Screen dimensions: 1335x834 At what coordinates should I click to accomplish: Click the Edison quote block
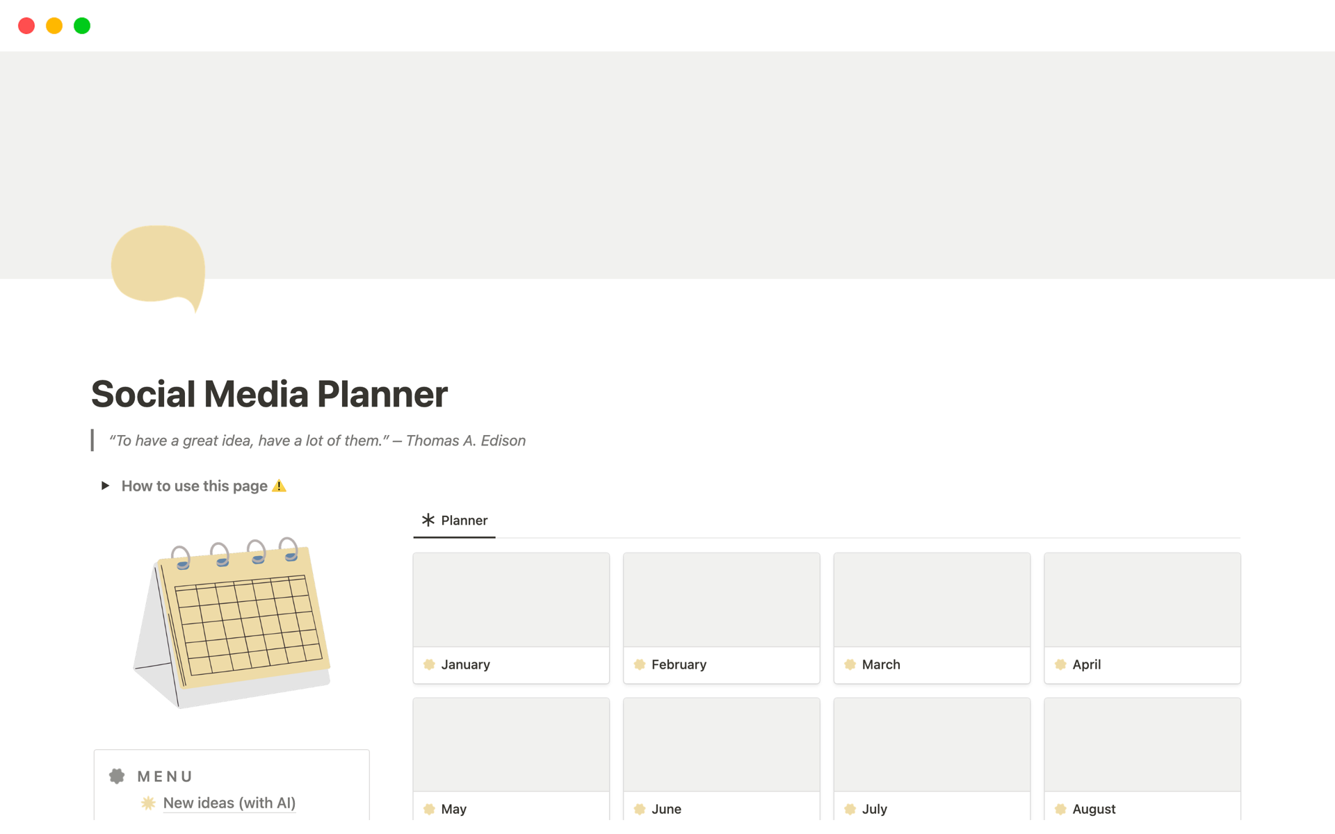coord(317,441)
